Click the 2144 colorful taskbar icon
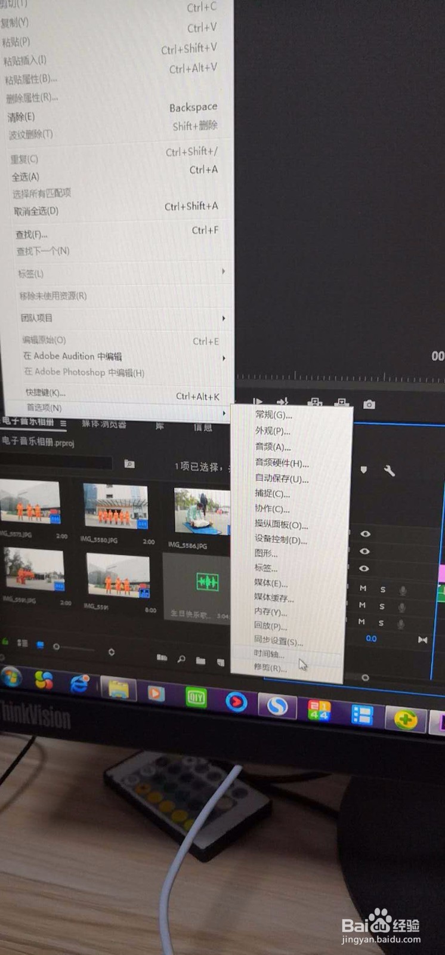Screen dimensions: 445x955 pyautogui.click(x=319, y=710)
